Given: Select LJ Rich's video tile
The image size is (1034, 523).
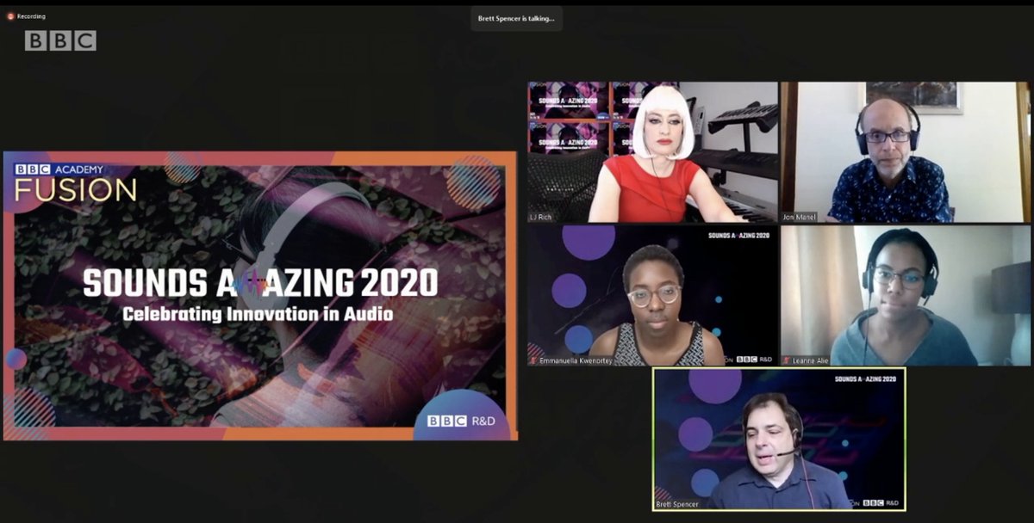Looking at the screenshot, I should point(652,152).
